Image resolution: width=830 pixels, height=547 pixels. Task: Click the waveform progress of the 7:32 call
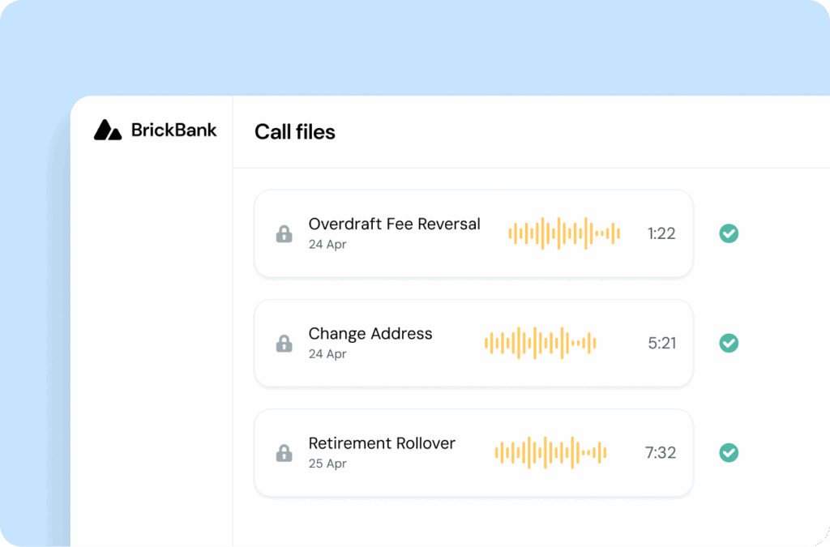click(550, 452)
